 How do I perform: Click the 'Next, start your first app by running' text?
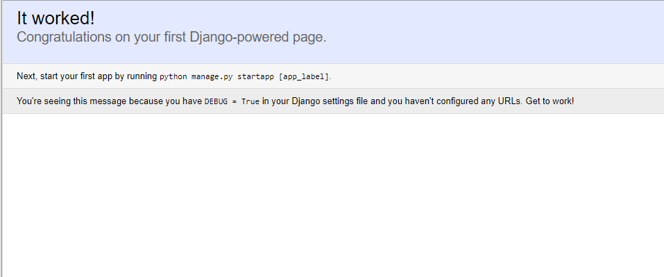pyautogui.click(x=87, y=76)
